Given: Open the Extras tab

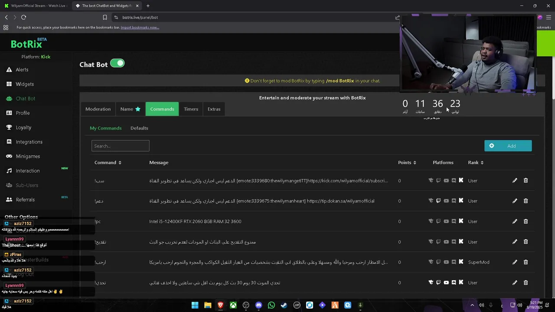Looking at the screenshot, I should [214, 109].
